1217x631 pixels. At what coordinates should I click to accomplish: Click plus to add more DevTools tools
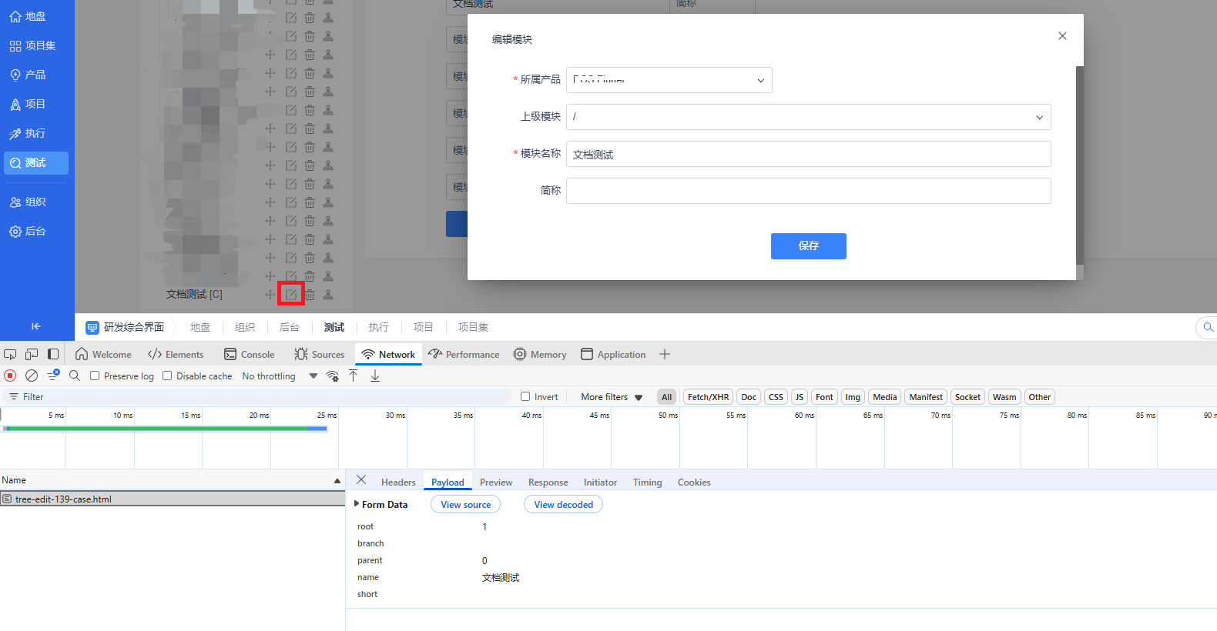pyautogui.click(x=665, y=354)
